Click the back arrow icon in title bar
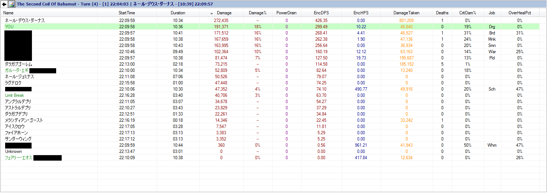547x194 pixels. click(4, 4)
